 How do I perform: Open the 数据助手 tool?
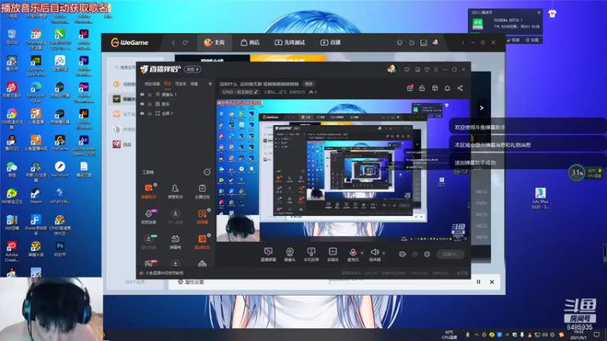coord(202,242)
